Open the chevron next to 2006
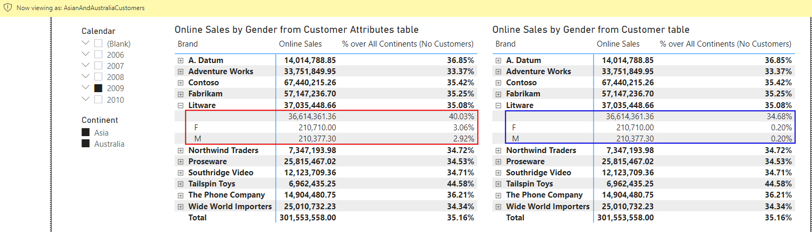 point(86,54)
